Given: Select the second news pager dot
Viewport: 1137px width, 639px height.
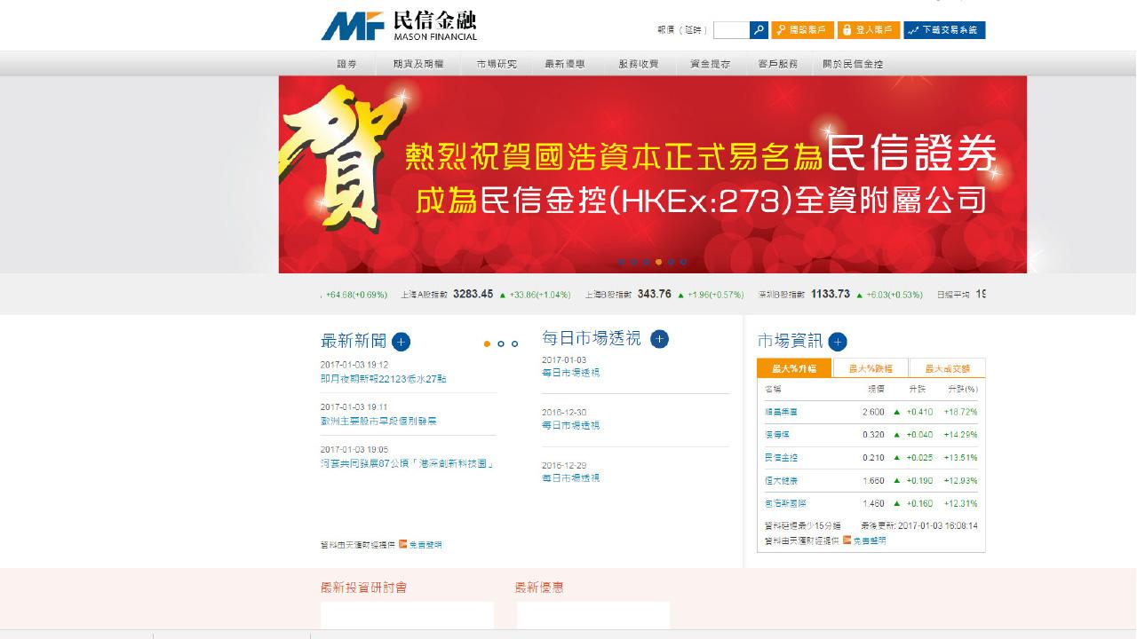Looking at the screenshot, I should click(x=501, y=343).
